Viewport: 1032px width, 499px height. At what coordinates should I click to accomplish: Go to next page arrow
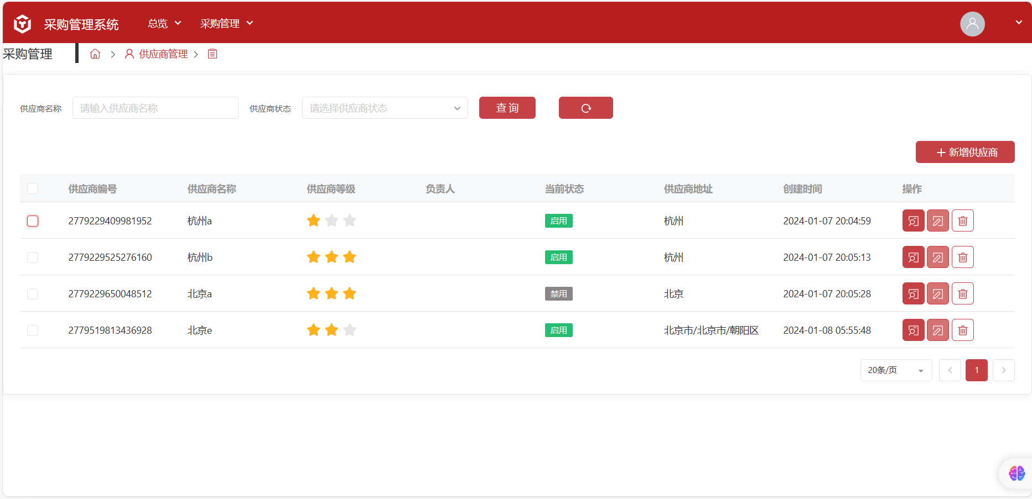1004,370
